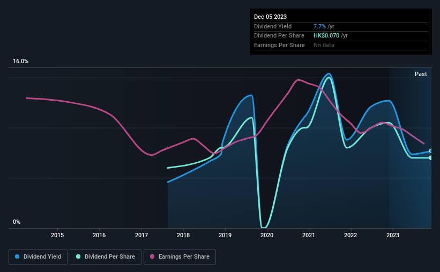Toggle the Dividend Per Share legend button

[x=106, y=257]
